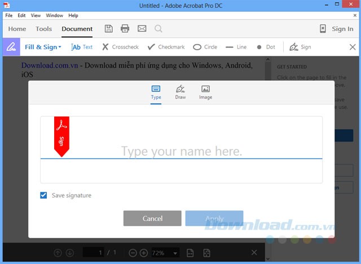Expand the Fill & Sign dropdown
The width and height of the screenshot is (361, 264).
tap(43, 47)
